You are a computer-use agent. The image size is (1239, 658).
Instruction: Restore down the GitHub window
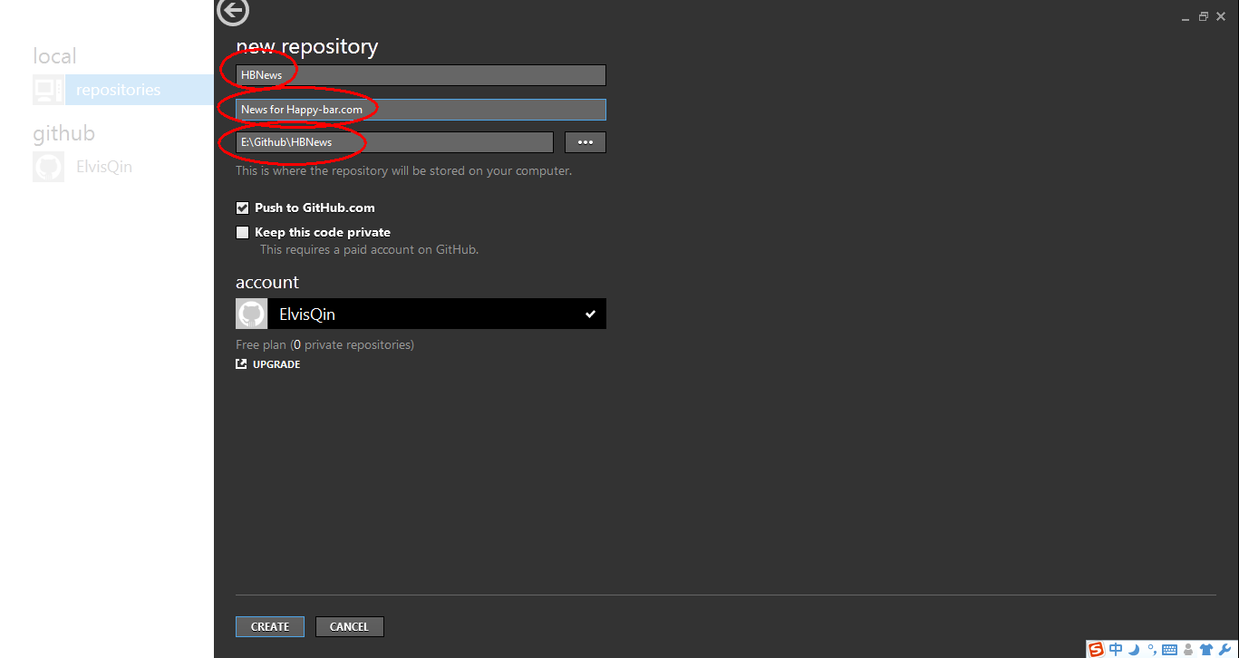click(1204, 16)
